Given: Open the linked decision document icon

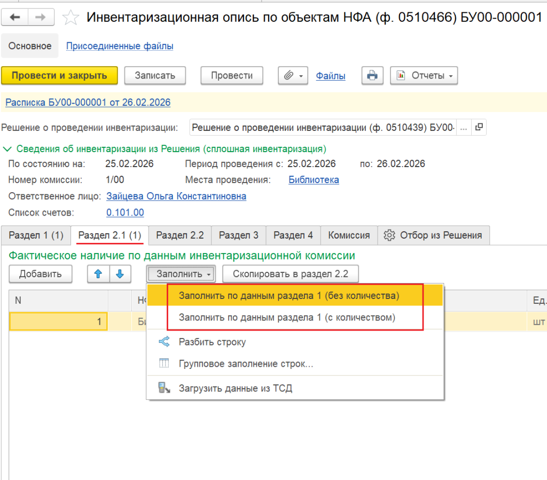Looking at the screenshot, I should tap(479, 128).
